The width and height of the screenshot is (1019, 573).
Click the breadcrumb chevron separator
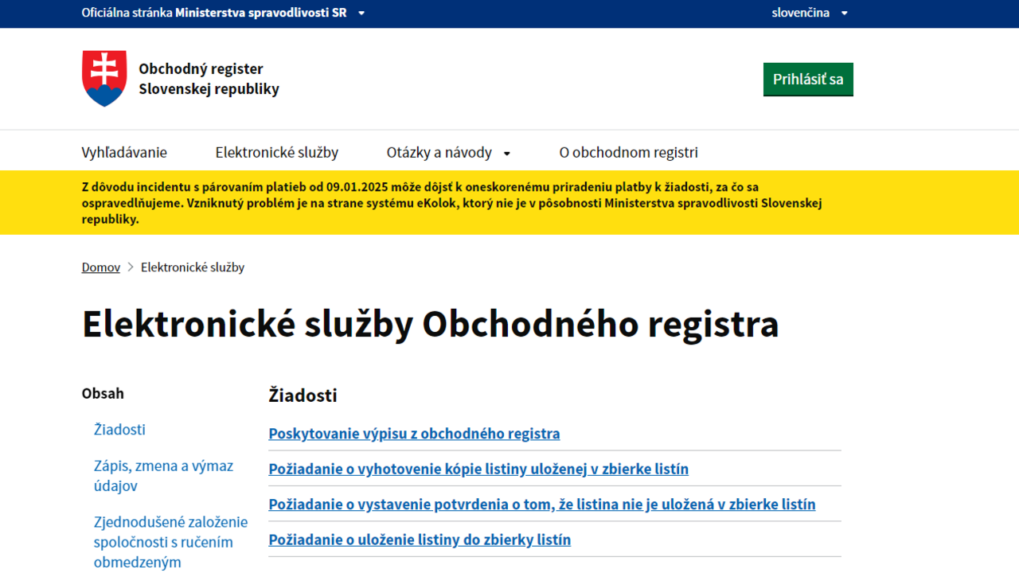click(x=131, y=267)
